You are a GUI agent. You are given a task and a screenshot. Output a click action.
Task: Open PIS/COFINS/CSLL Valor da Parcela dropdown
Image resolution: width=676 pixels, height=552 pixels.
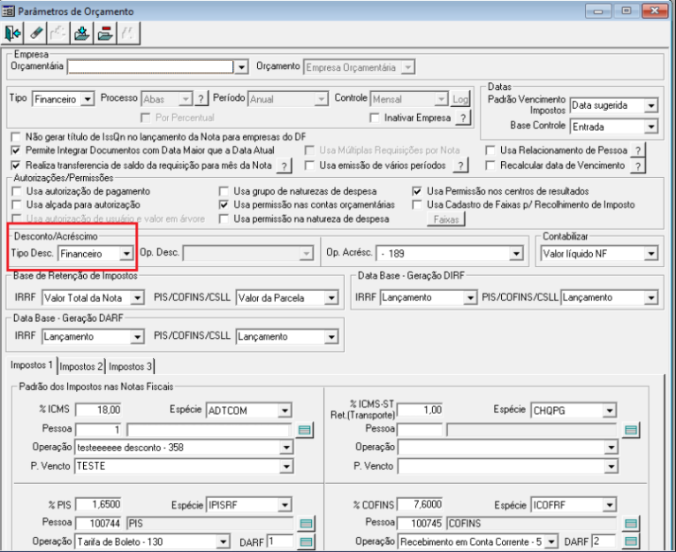[x=331, y=298]
